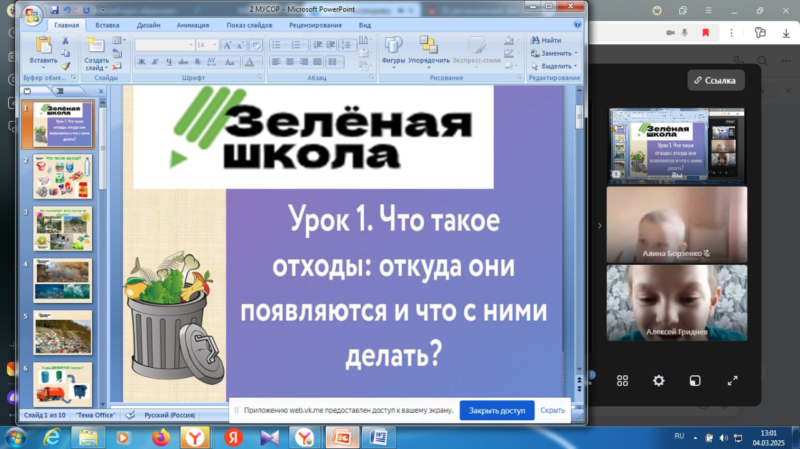Paste with the Вставить clipboard icon
800x449 pixels.
pos(44,45)
